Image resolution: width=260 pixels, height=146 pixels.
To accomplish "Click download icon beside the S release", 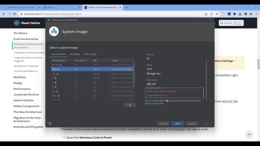I will pyautogui.click(x=55, y=78).
